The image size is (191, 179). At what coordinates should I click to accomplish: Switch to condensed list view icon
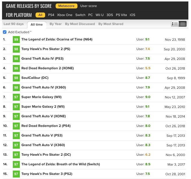(x=183, y=24)
